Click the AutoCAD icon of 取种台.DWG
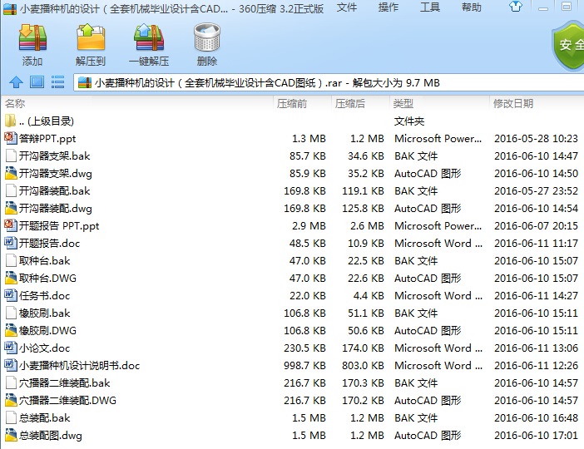The image size is (584, 449). tap(11, 278)
